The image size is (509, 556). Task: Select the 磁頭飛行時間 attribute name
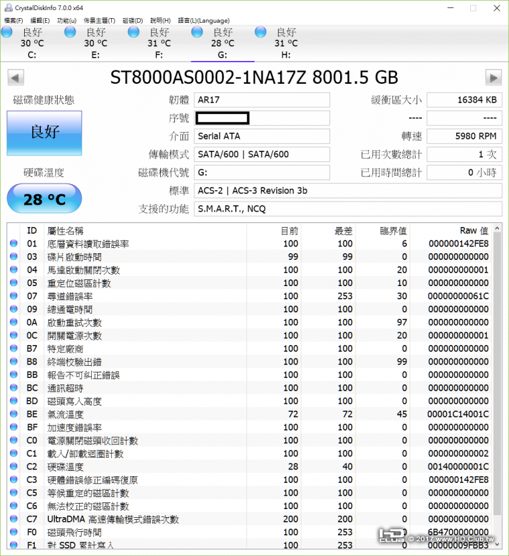click(74, 533)
